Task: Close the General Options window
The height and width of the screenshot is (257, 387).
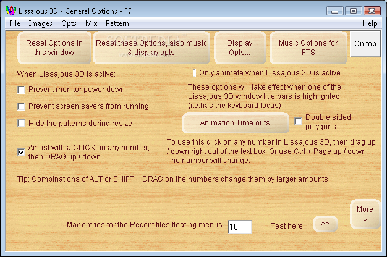Action: pos(372,11)
